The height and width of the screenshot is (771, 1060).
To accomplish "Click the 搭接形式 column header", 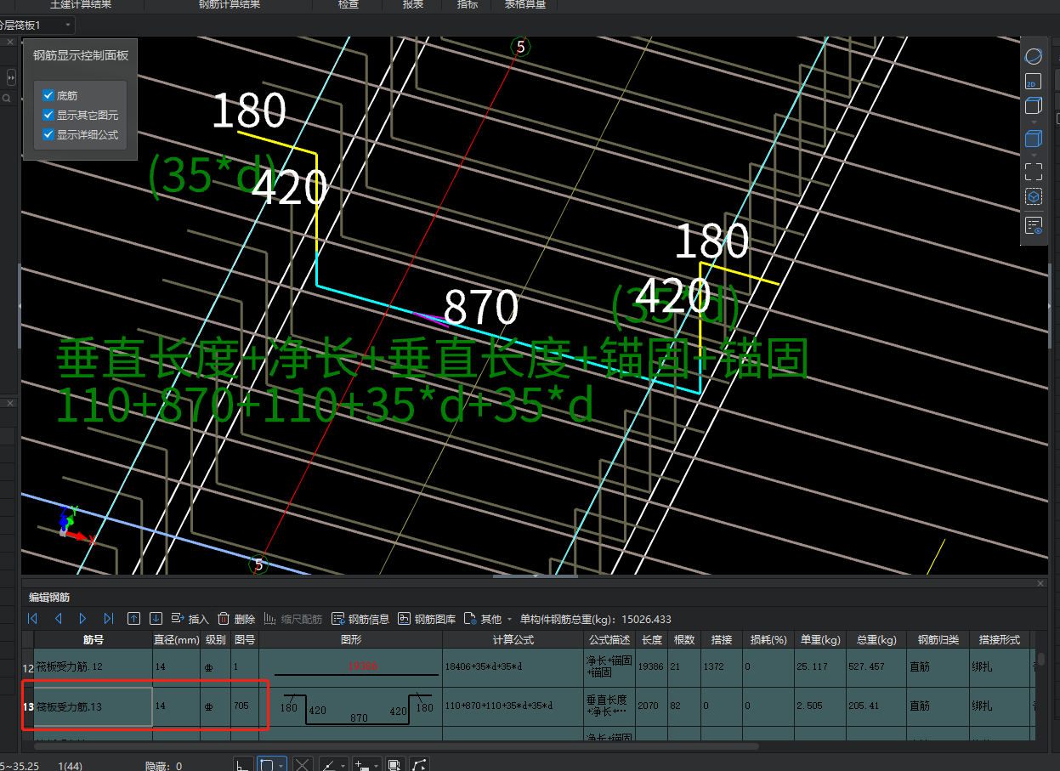I will [x=999, y=639].
